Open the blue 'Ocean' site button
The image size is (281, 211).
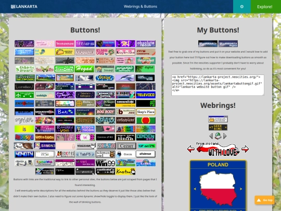(105, 78)
